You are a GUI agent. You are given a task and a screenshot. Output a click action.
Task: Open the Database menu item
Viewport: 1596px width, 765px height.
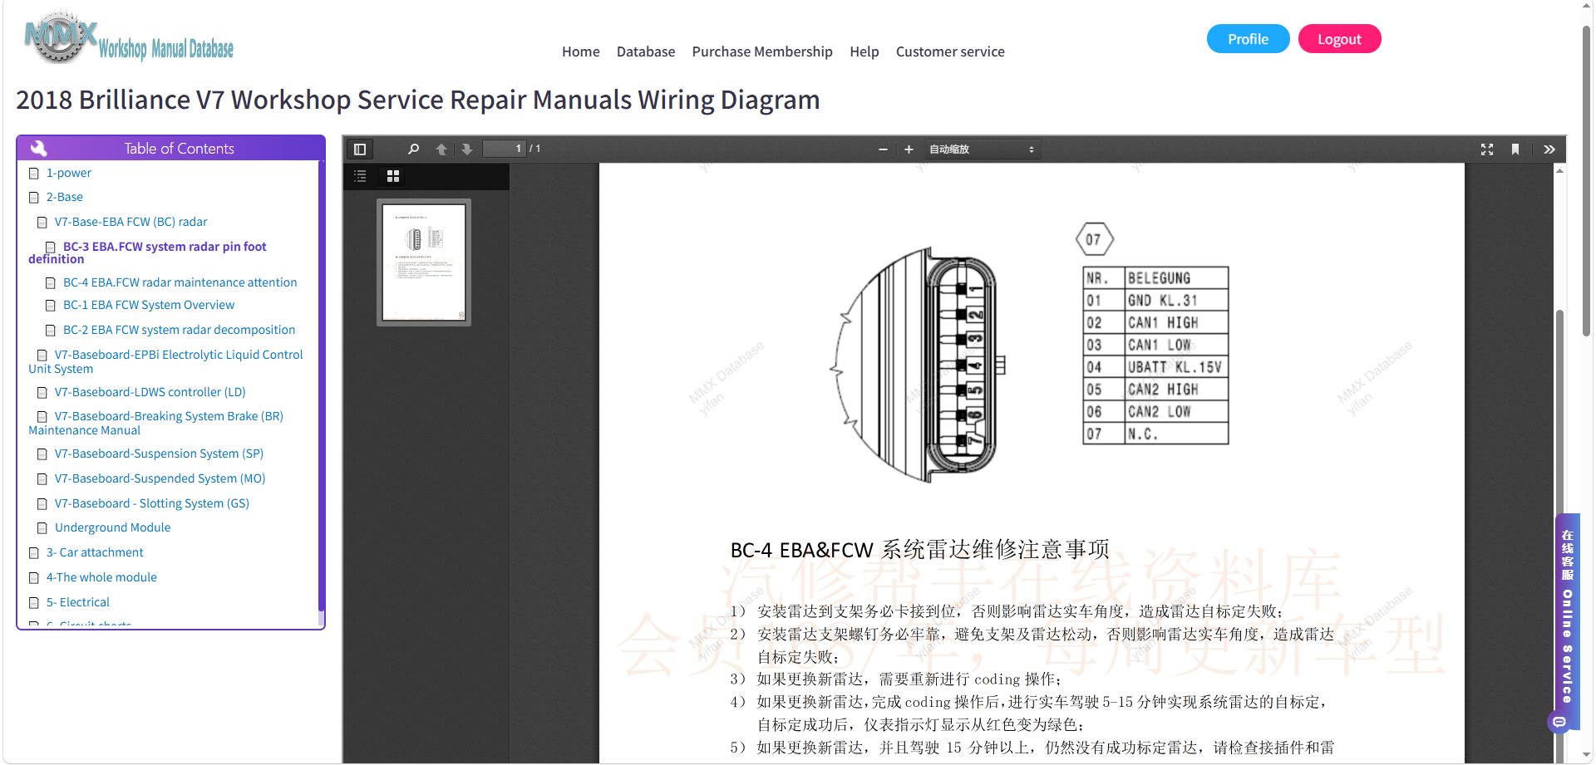[x=646, y=51]
